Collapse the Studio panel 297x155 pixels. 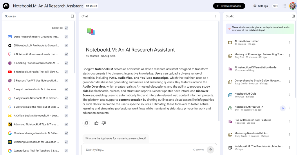293,16
